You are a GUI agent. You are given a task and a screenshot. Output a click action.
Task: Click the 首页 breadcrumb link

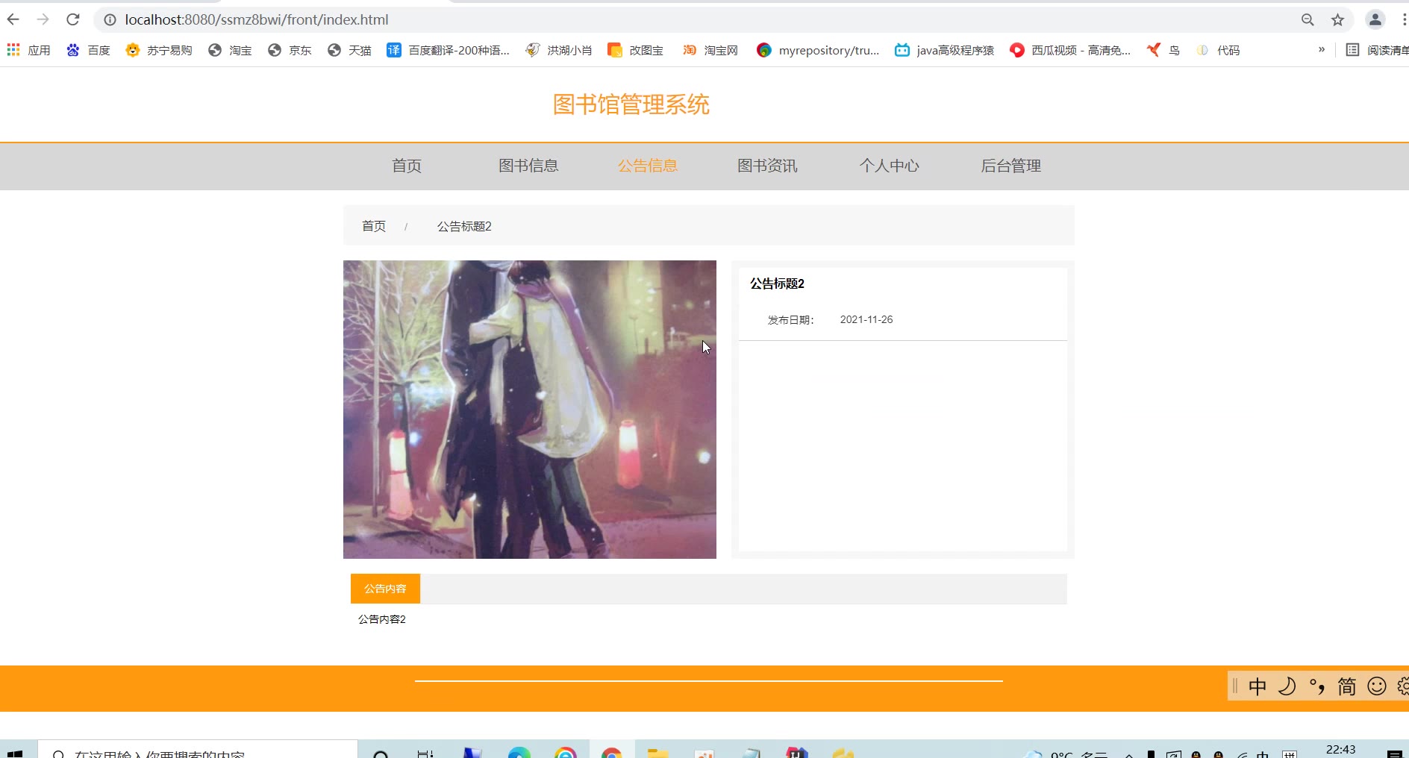[x=374, y=226]
